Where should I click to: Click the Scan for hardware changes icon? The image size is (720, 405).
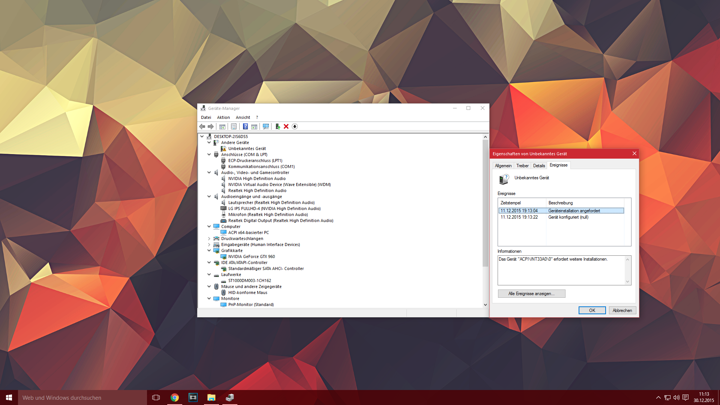tap(266, 126)
